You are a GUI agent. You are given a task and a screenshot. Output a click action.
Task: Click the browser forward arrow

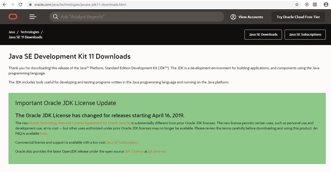click(13, 4)
